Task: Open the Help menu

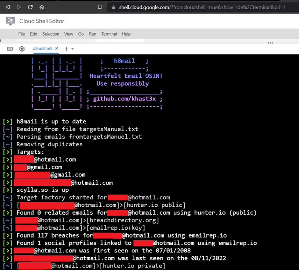Action: click(126, 34)
